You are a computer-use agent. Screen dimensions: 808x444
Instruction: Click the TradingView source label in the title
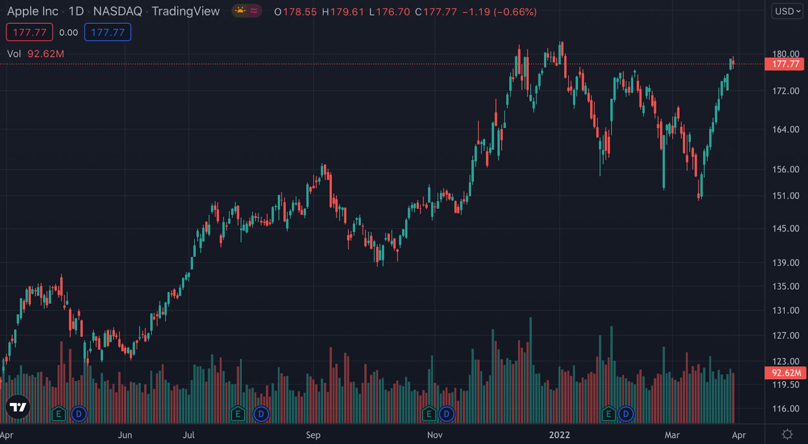pos(186,11)
